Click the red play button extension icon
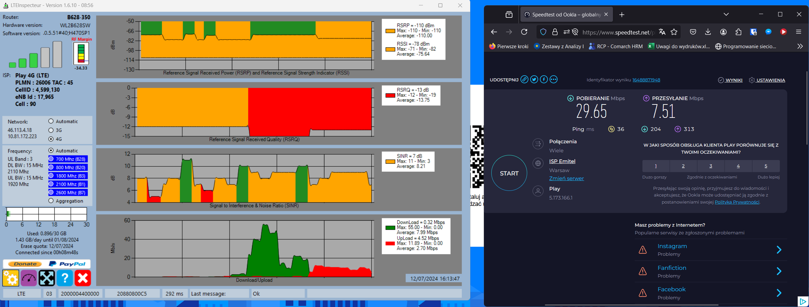This screenshot has width=809, height=307. (x=784, y=32)
